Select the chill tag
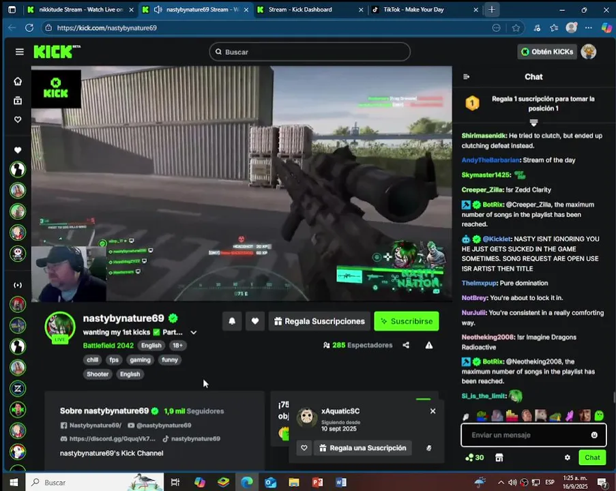Viewport: 616px width, 491px height. point(93,360)
